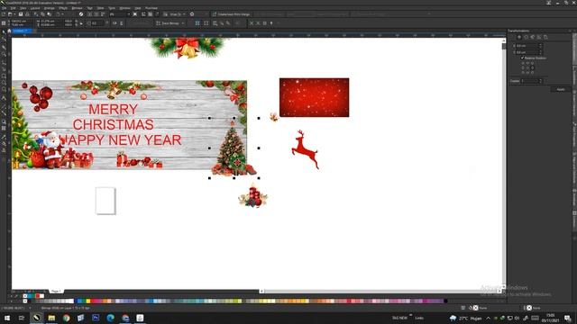Select the Crop tool in the toolbox
Viewport: 577px width, 324px height.
[x=4, y=47]
